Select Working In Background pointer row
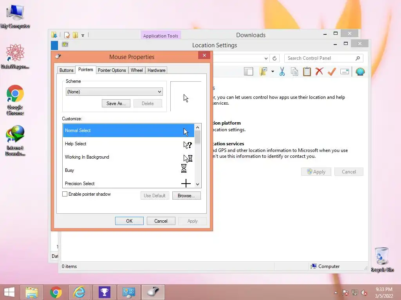401x300 pixels. pyautogui.click(x=128, y=157)
